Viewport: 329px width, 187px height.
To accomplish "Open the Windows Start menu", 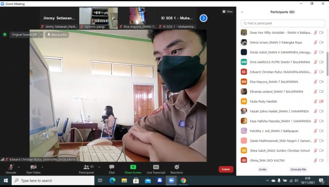I will pos(6,181).
